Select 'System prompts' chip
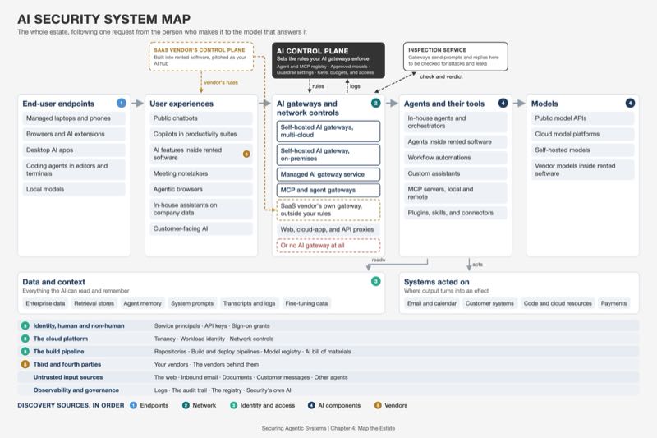657x438 pixels. click(x=192, y=303)
